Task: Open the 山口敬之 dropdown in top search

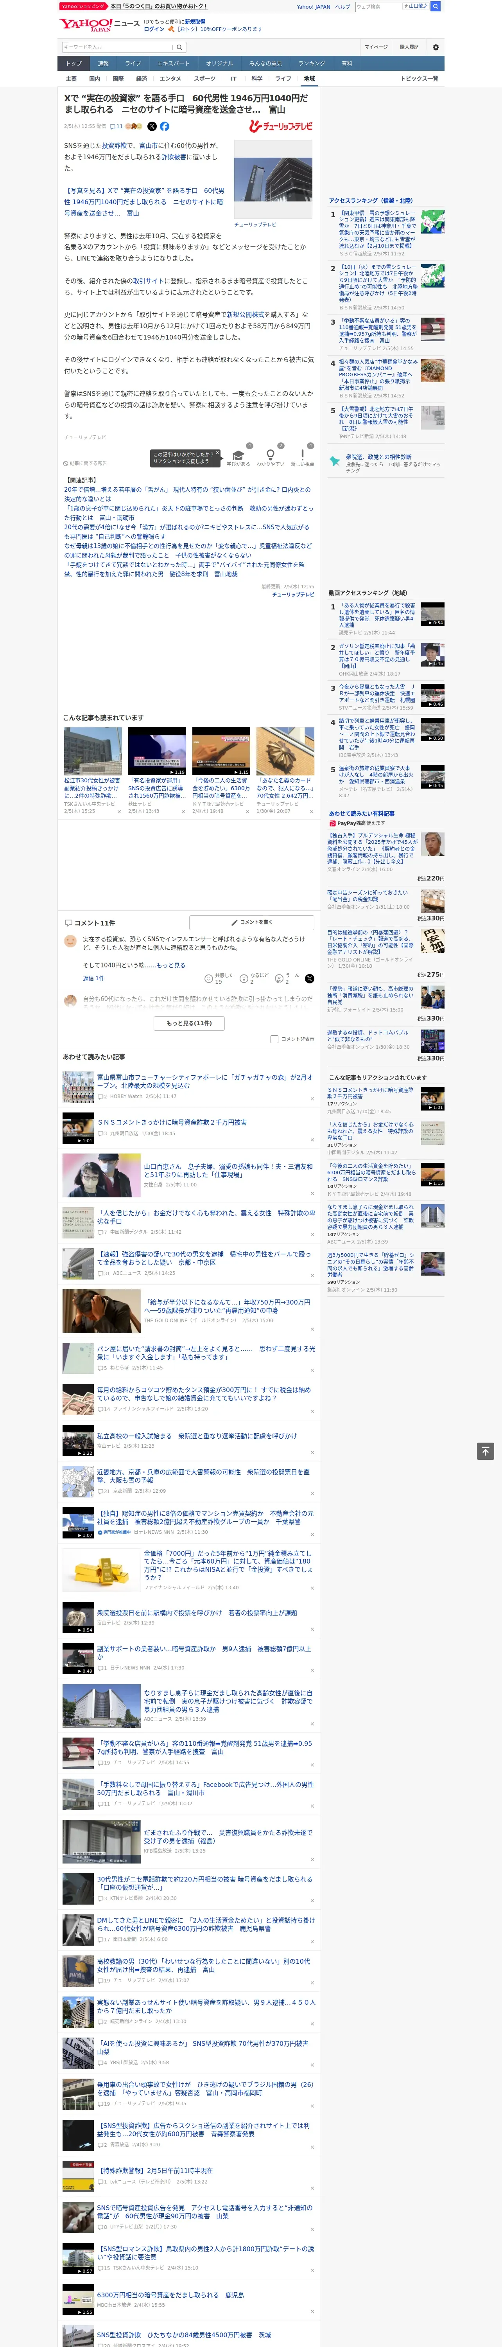Action: click(416, 6)
